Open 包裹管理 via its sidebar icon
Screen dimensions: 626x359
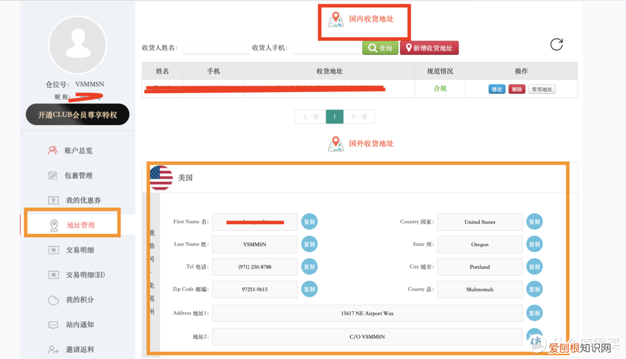click(x=53, y=175)
